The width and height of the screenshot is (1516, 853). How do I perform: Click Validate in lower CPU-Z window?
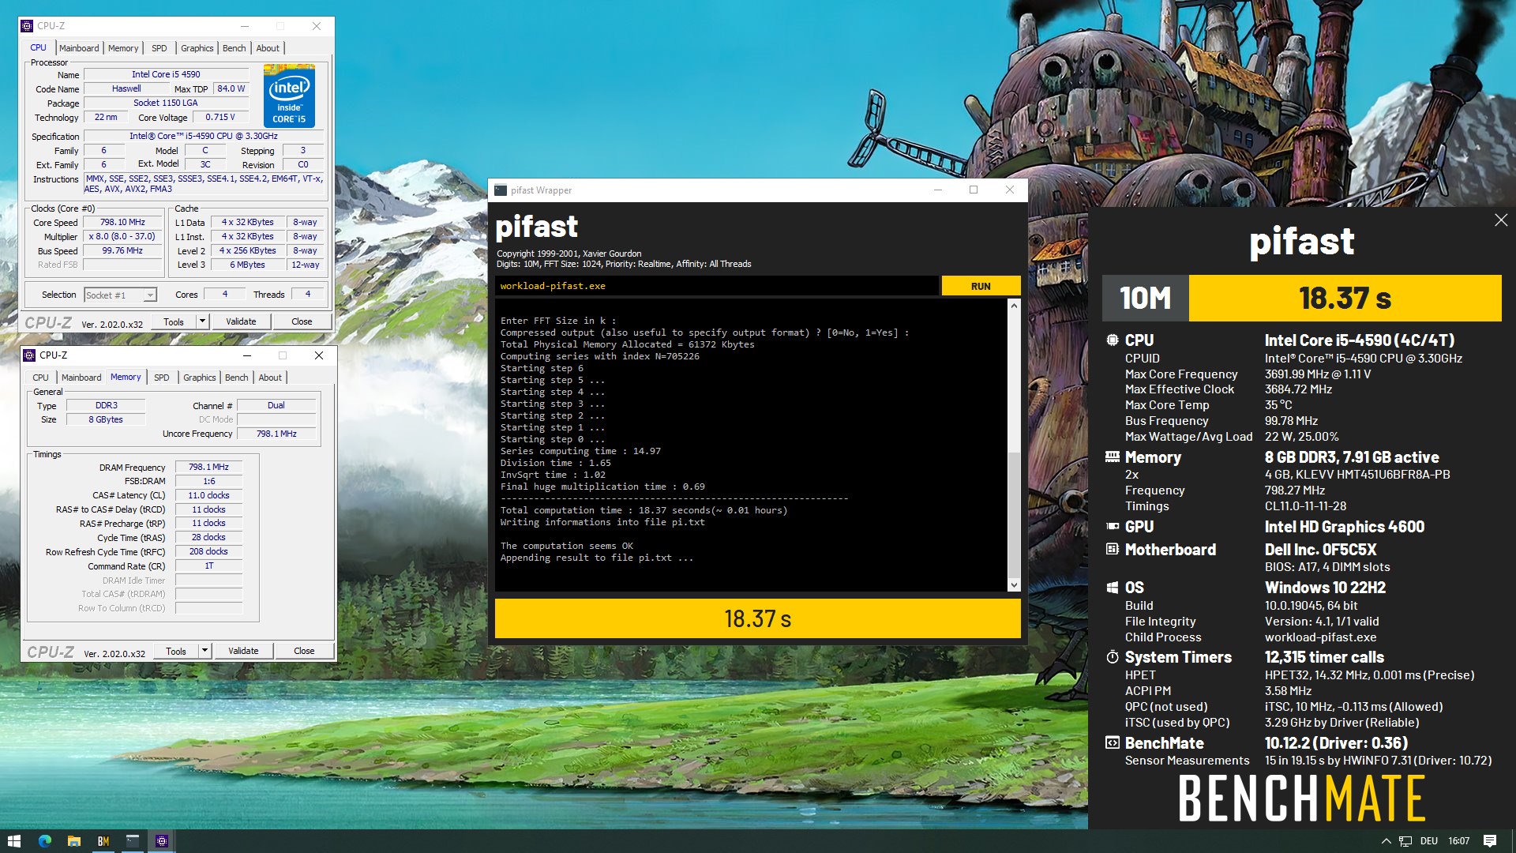[243, 652]
